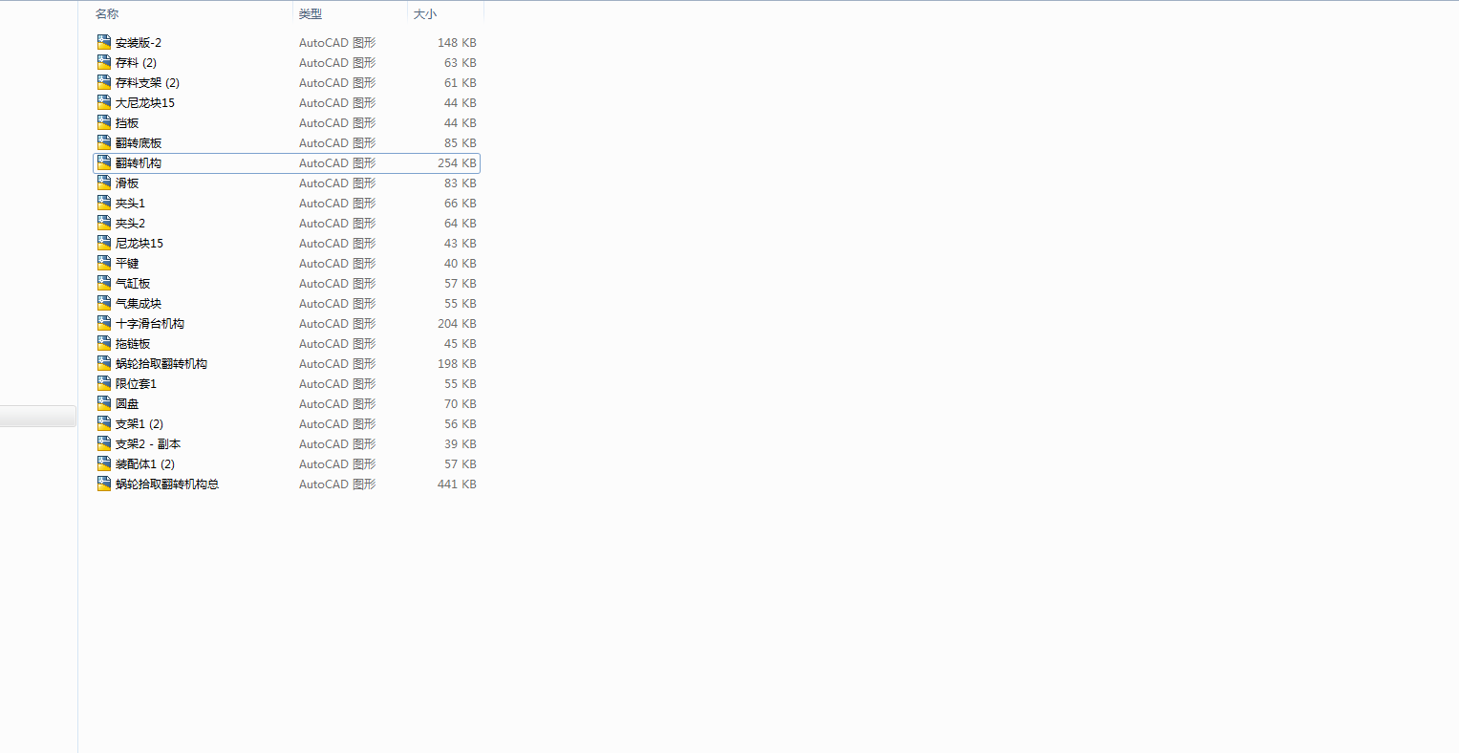This screenshot has width=1459, height=753.
Task: Select the drawing icon for 气集成块
Action: pyautogui.click(x=104, y=303)
